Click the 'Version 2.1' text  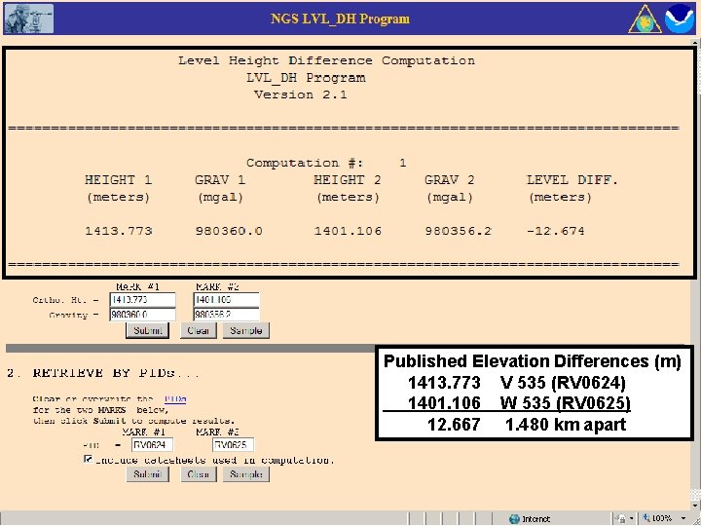pyautogui.click(x=301, y=94)
